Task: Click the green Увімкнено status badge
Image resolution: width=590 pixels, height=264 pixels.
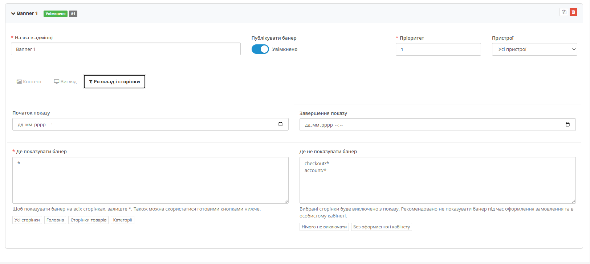Action: 56,14
